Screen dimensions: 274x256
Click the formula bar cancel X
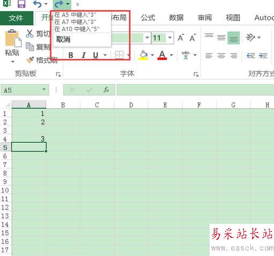click(72, 90)
